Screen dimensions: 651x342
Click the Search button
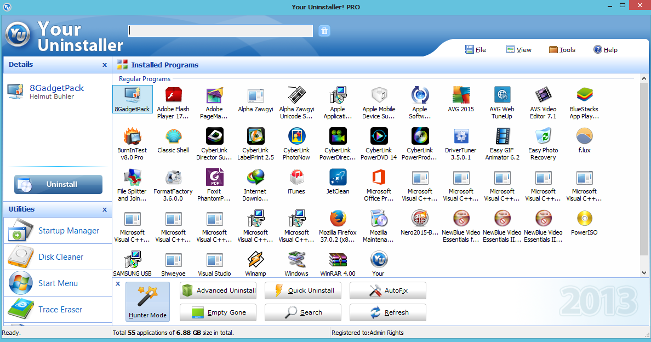click(302, 312)
